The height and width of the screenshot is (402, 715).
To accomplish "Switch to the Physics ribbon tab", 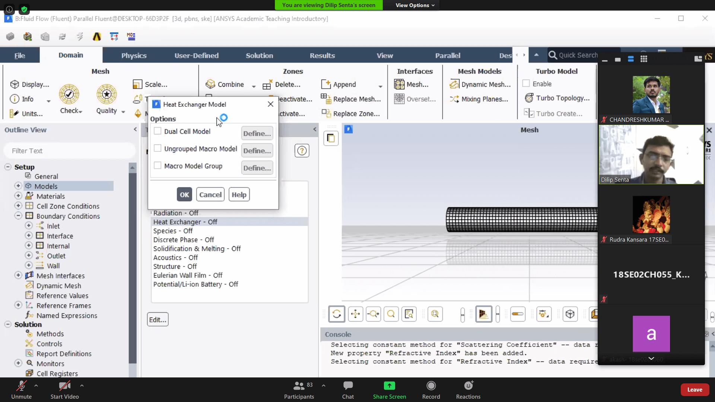I will click(134, 55).
